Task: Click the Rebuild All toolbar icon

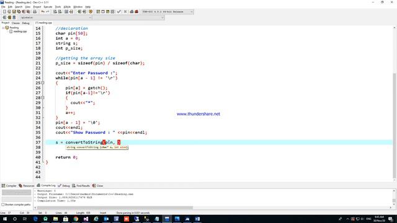Action: coord(112,12)
